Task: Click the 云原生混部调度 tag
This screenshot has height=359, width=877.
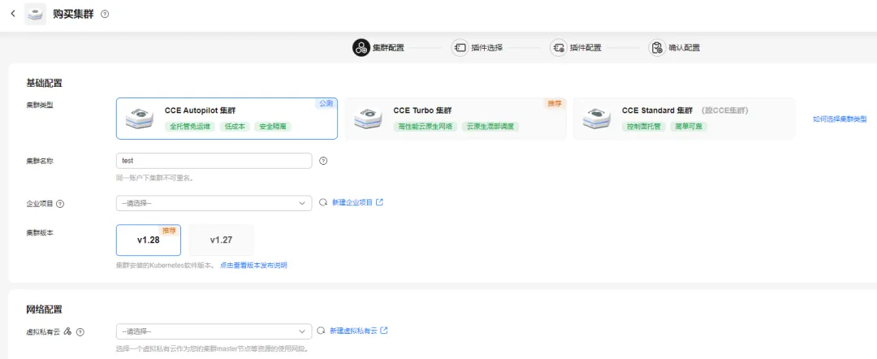Action: point(490,127)
